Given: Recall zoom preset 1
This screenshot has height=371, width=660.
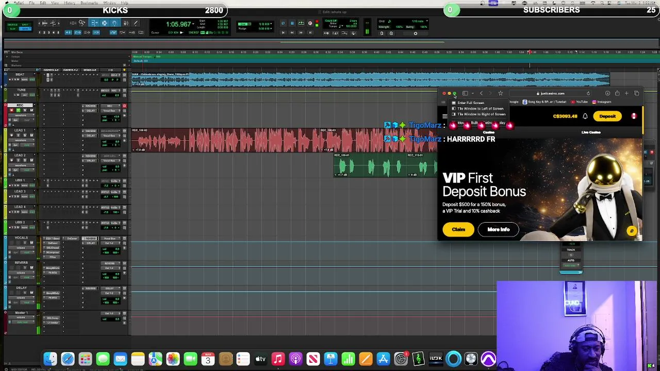Looking at the screenshot, I should [39, 32].
